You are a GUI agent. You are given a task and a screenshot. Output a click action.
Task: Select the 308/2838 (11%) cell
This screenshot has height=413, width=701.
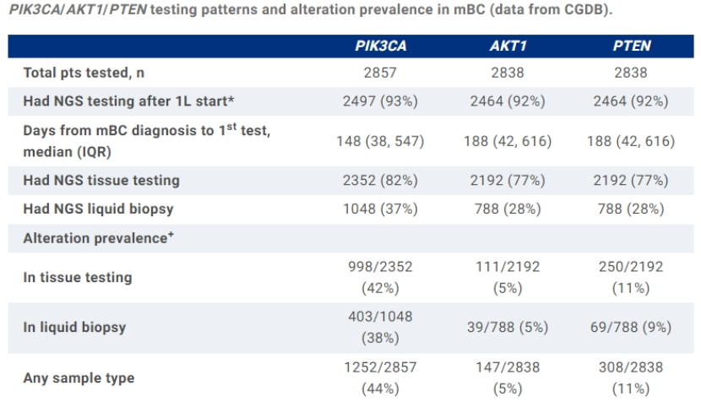631,378
